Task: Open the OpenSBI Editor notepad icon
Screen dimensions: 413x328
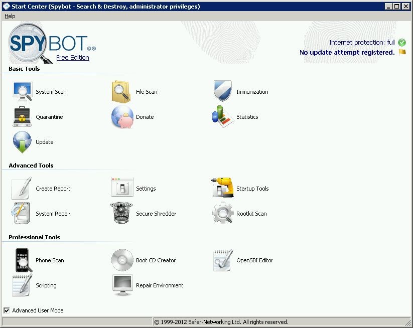Action: (x=223, y=260)
